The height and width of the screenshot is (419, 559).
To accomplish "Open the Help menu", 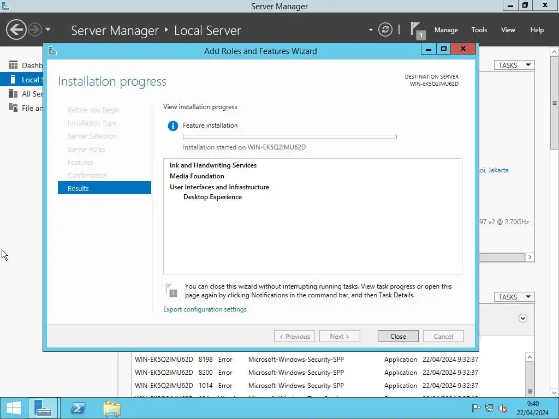I will pos(537,30).
